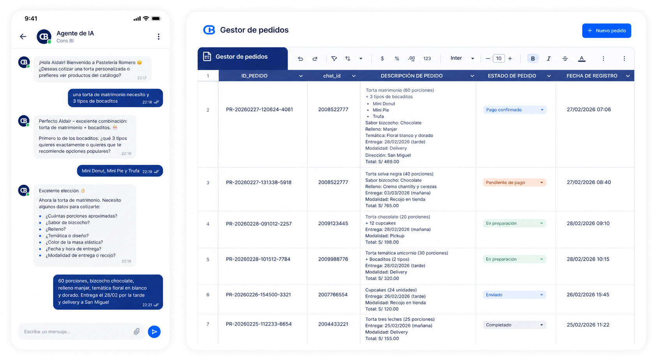
Task: Apply percent format with the % icon
Action: 397,58
